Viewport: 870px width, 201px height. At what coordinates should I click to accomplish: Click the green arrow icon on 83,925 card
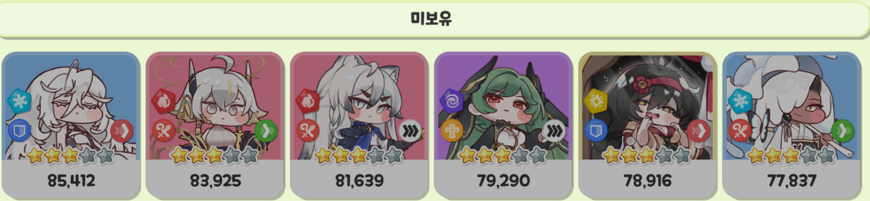coord(266,132)
